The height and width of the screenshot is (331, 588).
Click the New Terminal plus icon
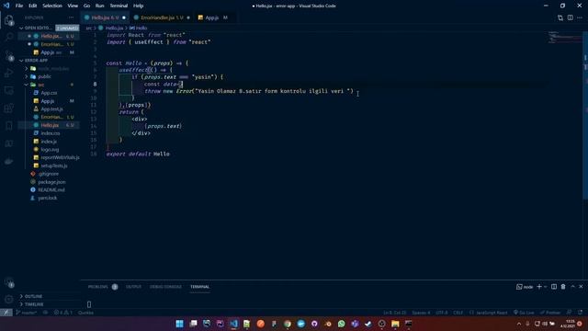(x=539, y=287)
